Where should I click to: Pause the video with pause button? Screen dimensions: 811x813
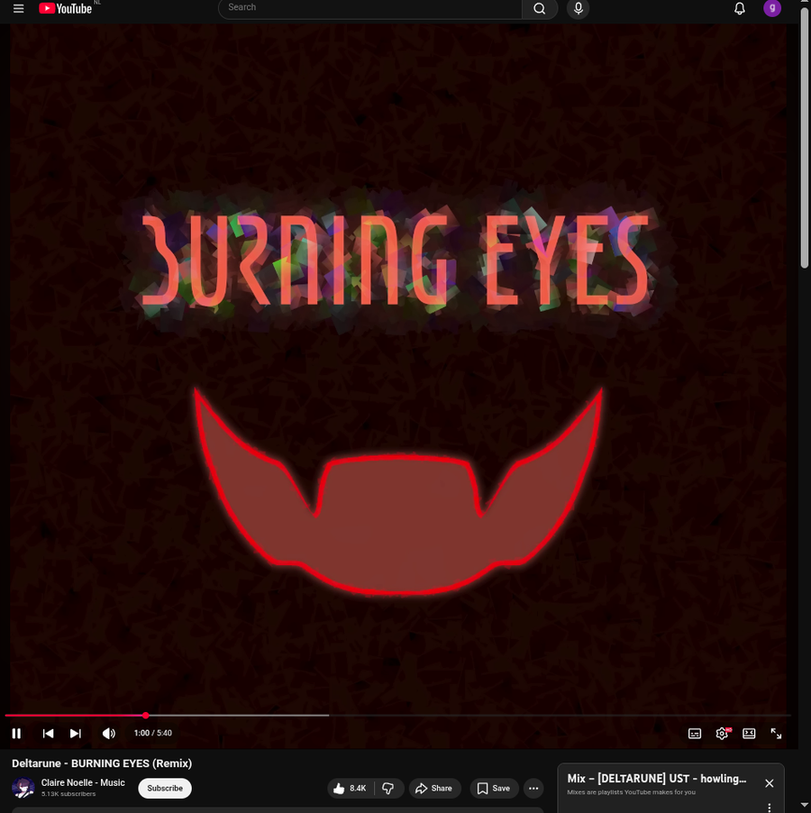pos(16,733)
